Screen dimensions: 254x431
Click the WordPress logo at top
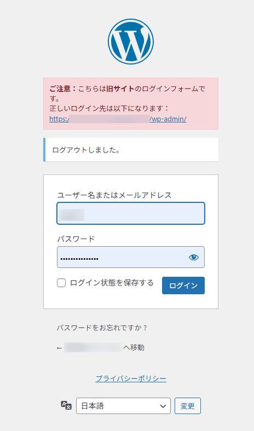point(131,42)
